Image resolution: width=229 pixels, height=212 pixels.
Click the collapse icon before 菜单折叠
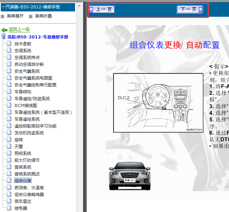click(x=30, y=17)
